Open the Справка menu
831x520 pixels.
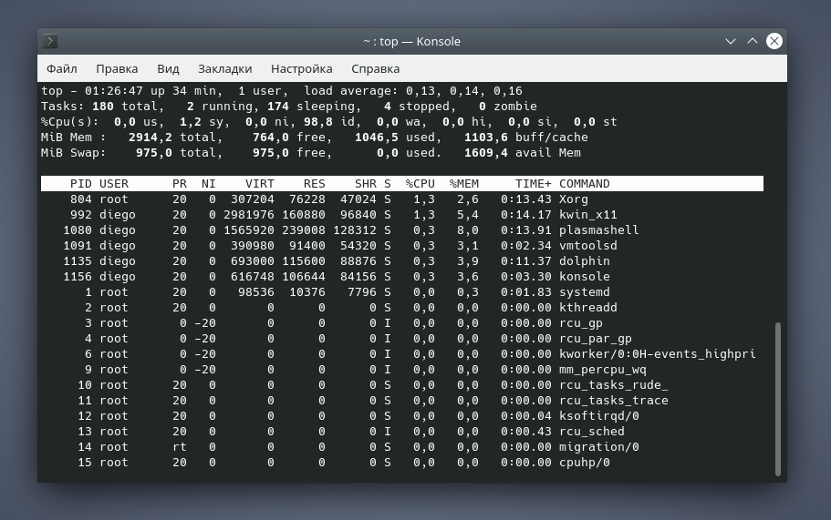coord(375,68)
